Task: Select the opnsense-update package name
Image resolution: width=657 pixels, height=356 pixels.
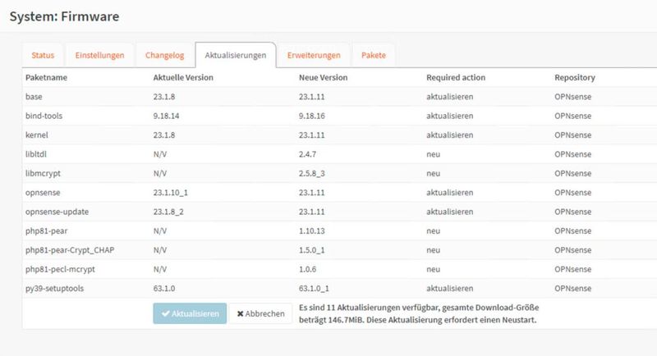Action: coord(57,212)
